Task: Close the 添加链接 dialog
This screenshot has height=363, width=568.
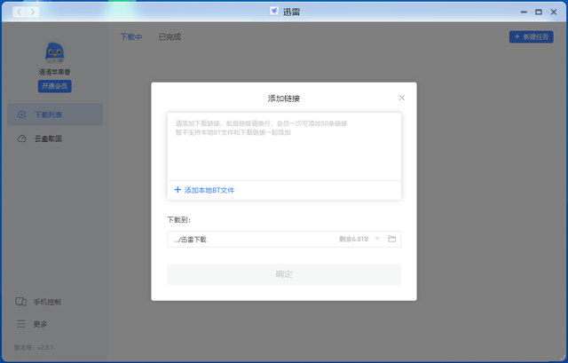Action: (401, 98)
